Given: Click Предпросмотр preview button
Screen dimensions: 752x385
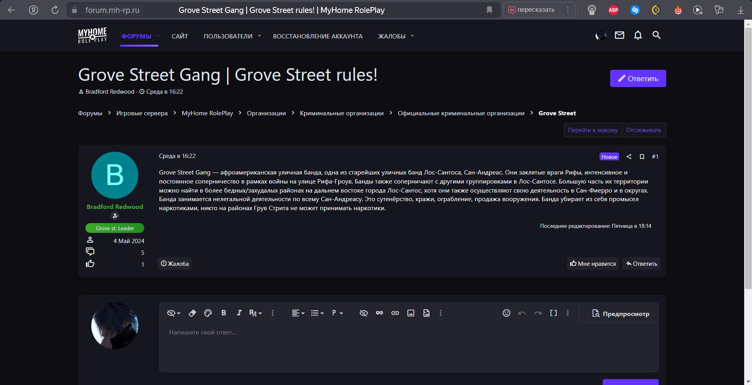Looking at the screenshot, I should 620,314.
